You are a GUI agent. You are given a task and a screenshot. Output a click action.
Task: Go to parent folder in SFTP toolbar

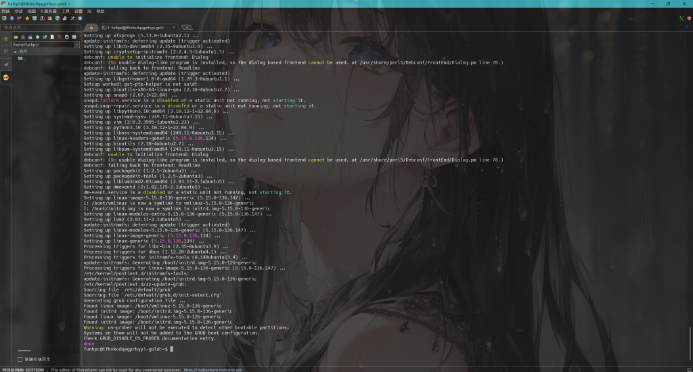pyautogui.click(x=16, y=37)
